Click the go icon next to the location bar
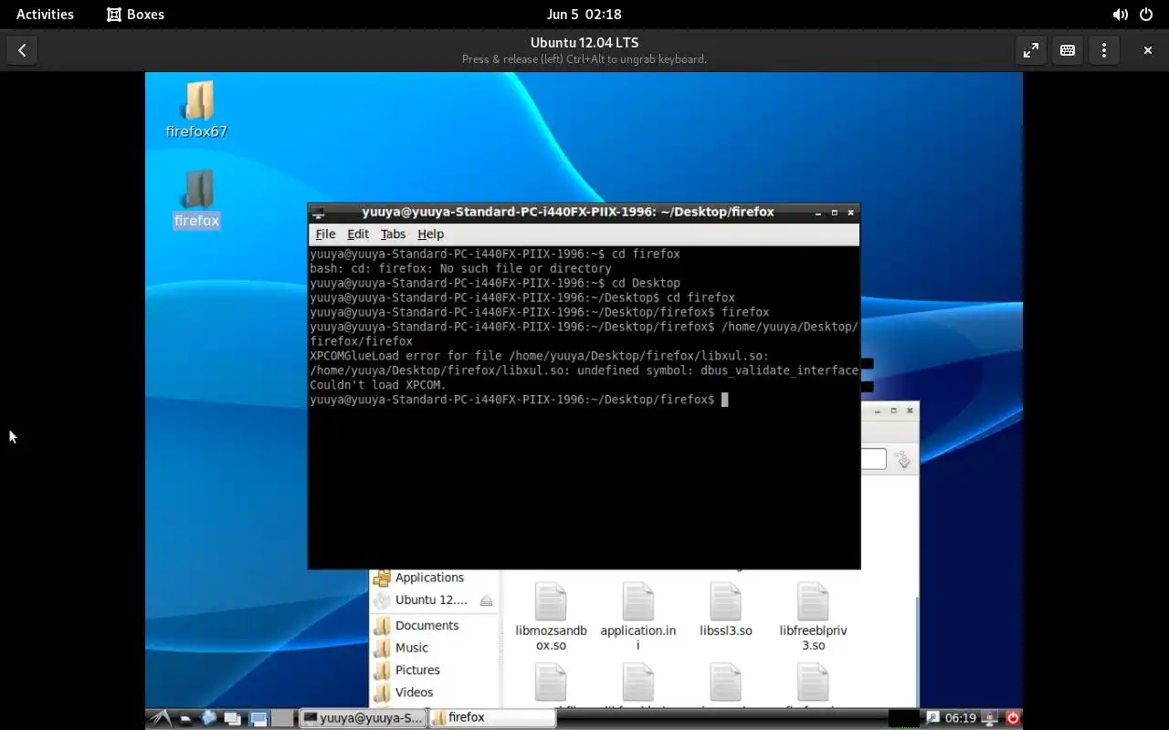Image resolution: width=1169 pixels, height=730 pixels. [x=903, y=459]
